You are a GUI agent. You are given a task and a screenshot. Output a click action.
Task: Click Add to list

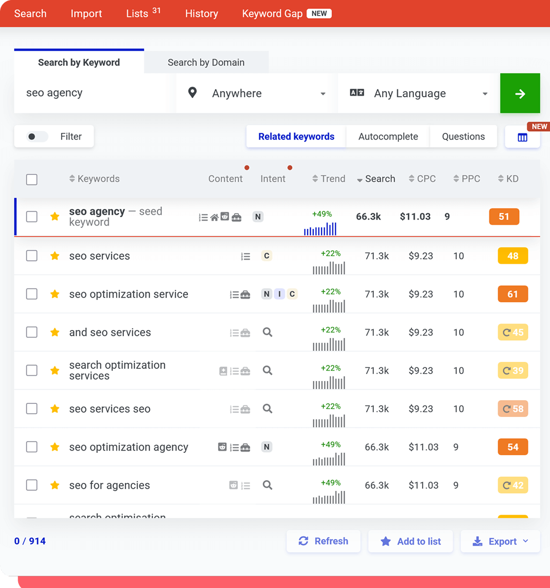[x=410, y=541]
